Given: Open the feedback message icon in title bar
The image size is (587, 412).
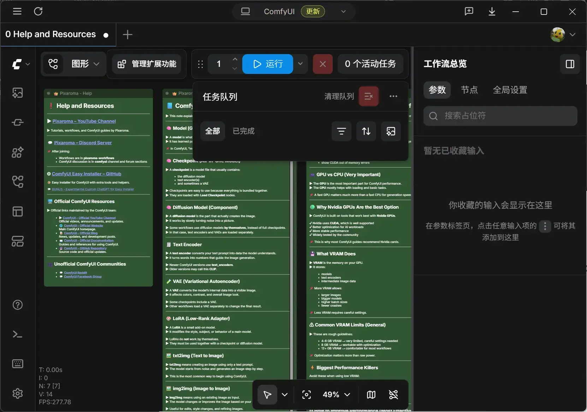Looking at the screenshot, I should [x=469, y=11].
